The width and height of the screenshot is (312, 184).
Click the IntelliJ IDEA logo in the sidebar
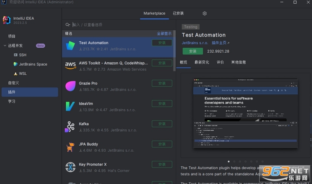[6, 20]
